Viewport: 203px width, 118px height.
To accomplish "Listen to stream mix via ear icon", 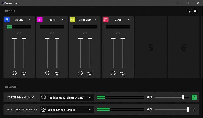I will [x=194, y=109].
